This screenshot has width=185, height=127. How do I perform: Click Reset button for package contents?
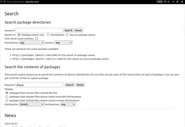(x=80, y=85)
